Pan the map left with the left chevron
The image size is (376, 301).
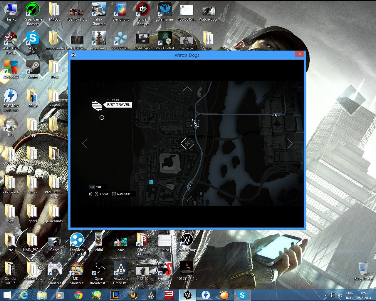(85, 143)
